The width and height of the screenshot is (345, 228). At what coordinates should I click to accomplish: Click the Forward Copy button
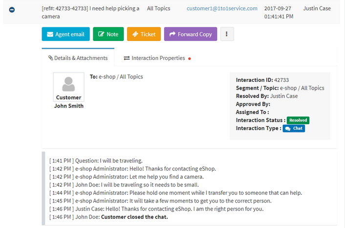tap(191, 34)
